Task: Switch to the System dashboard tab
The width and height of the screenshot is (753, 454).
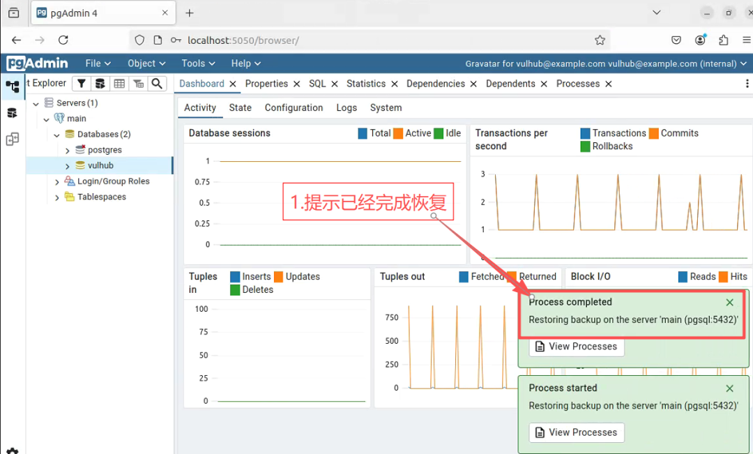Action: point(386,107)
